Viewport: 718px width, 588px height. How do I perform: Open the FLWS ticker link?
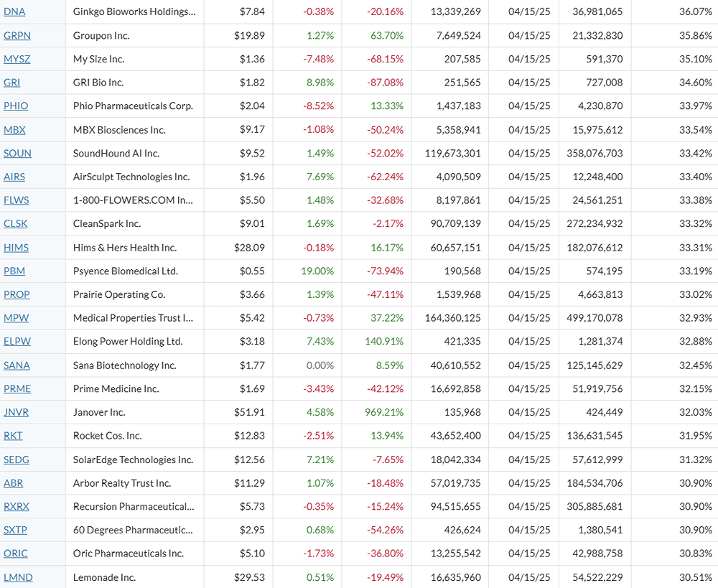coord(17,200)
